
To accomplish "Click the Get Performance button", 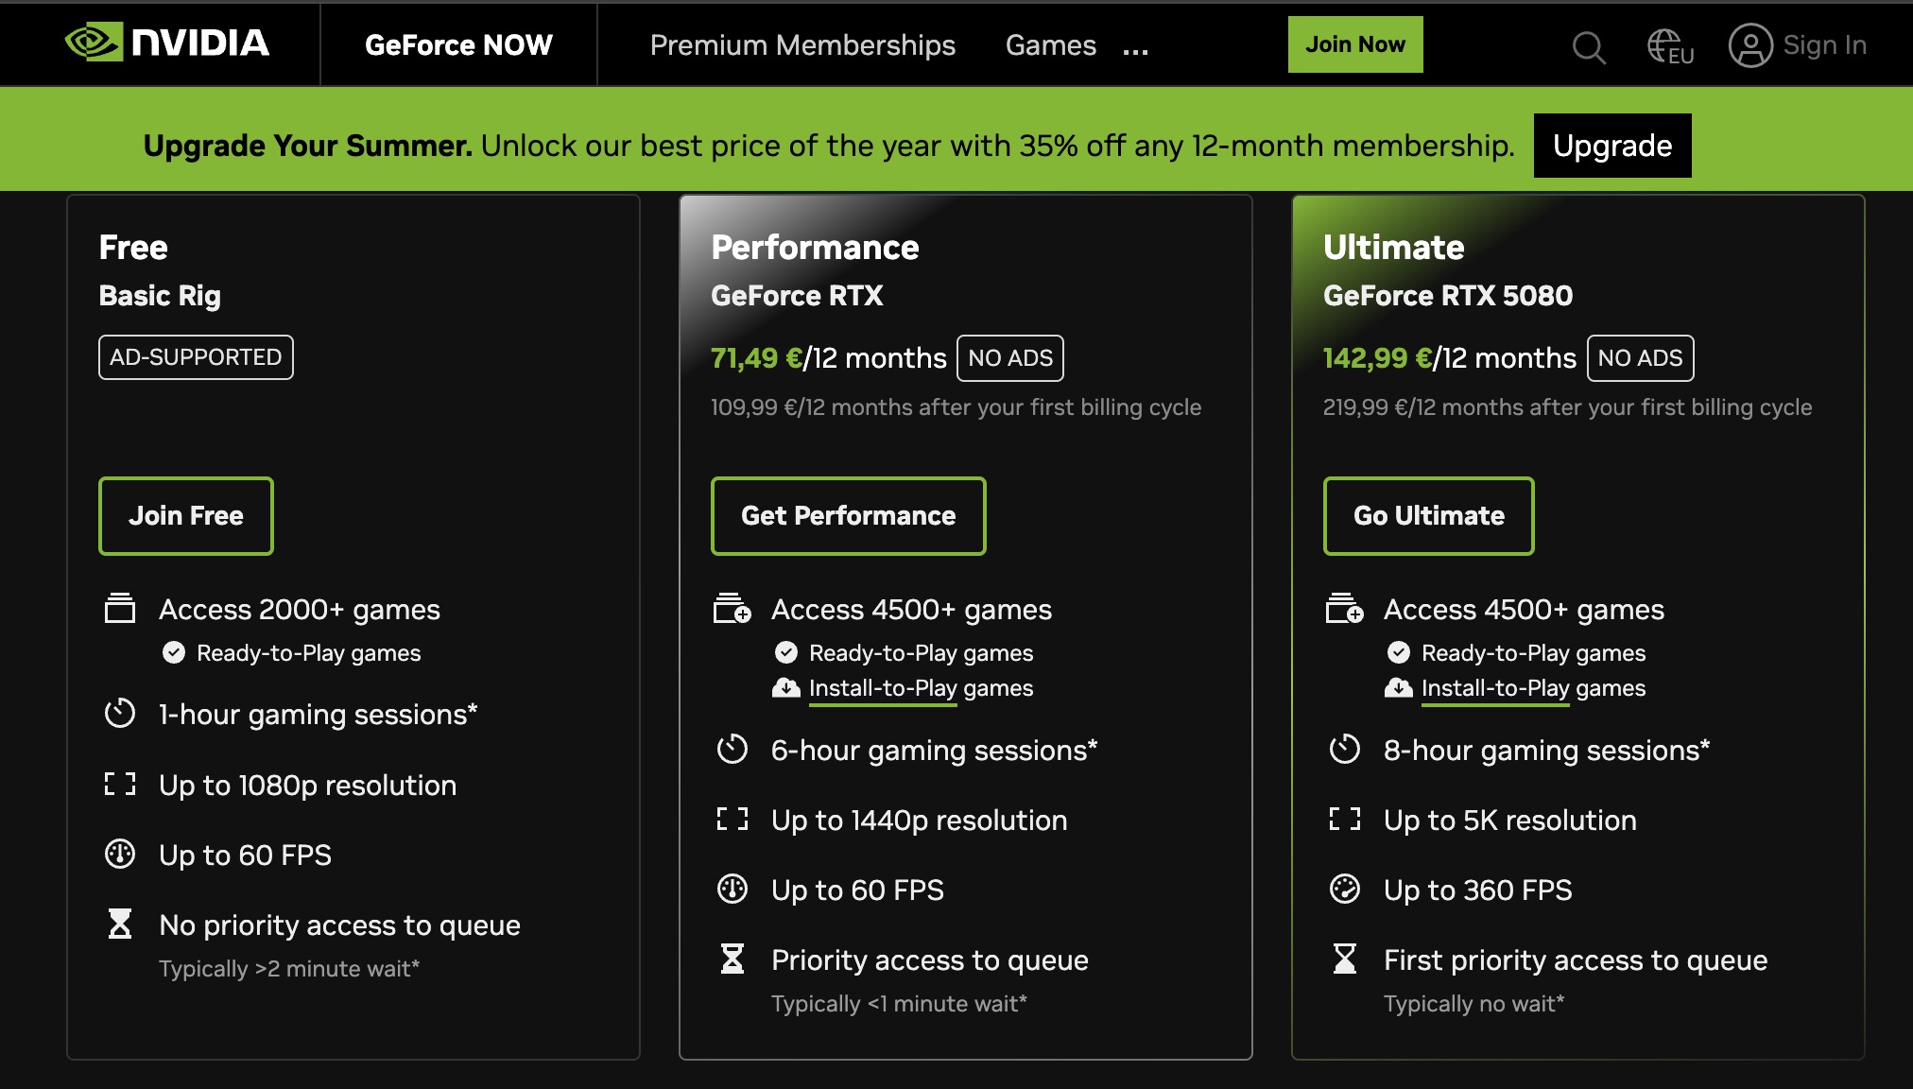I will tap(848, 515).
